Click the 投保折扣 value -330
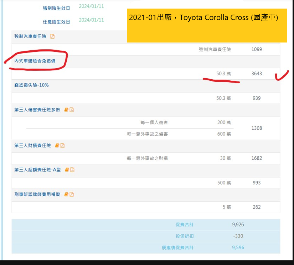 (238, 236)
